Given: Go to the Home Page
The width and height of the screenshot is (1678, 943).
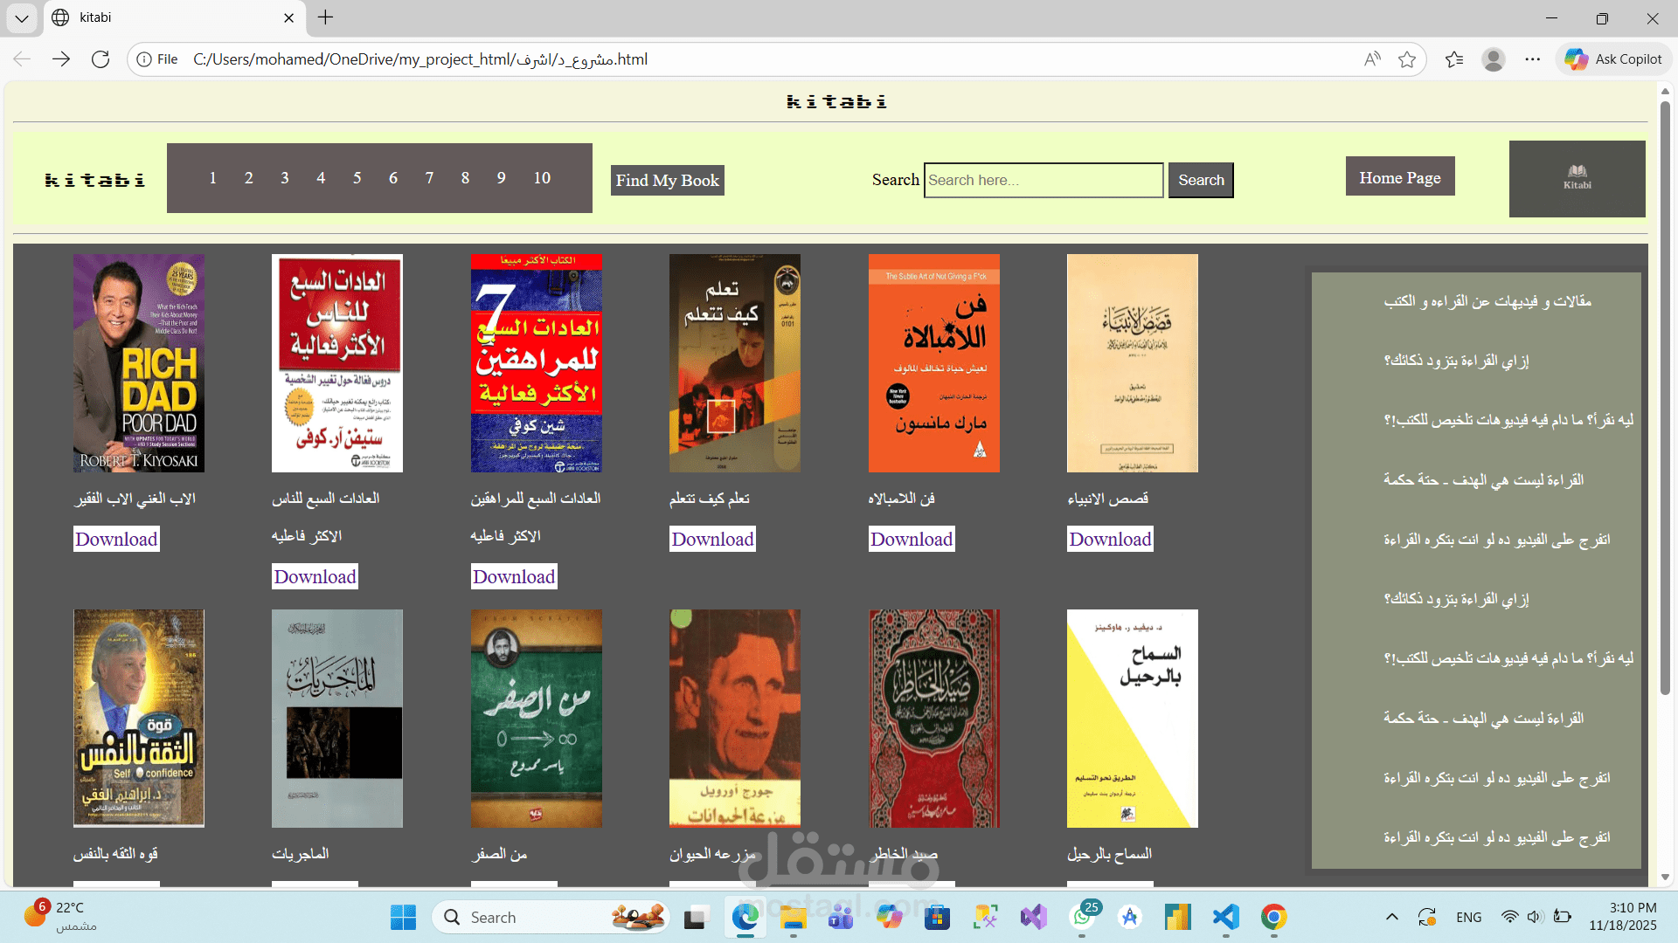Looking at the screenshot, I should [x=1400, y=177].
